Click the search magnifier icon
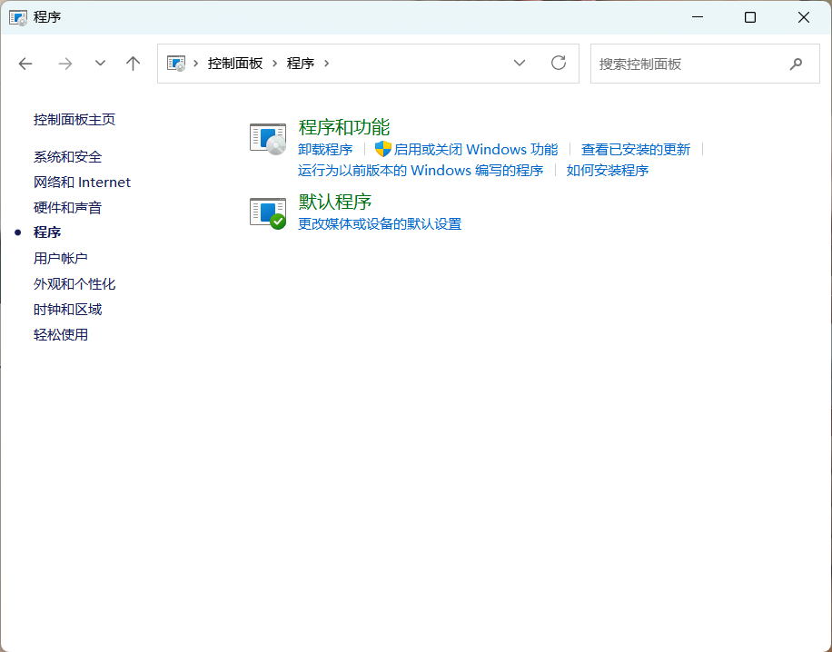832x652 pixels. click(796, 64)
